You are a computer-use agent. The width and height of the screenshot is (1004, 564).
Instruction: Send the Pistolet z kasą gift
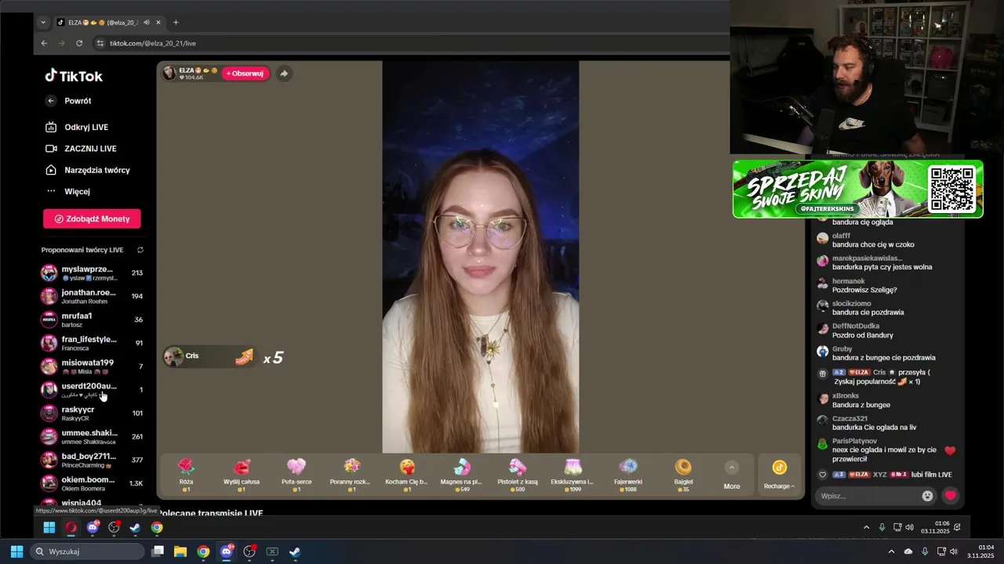[x=518, y=475]
